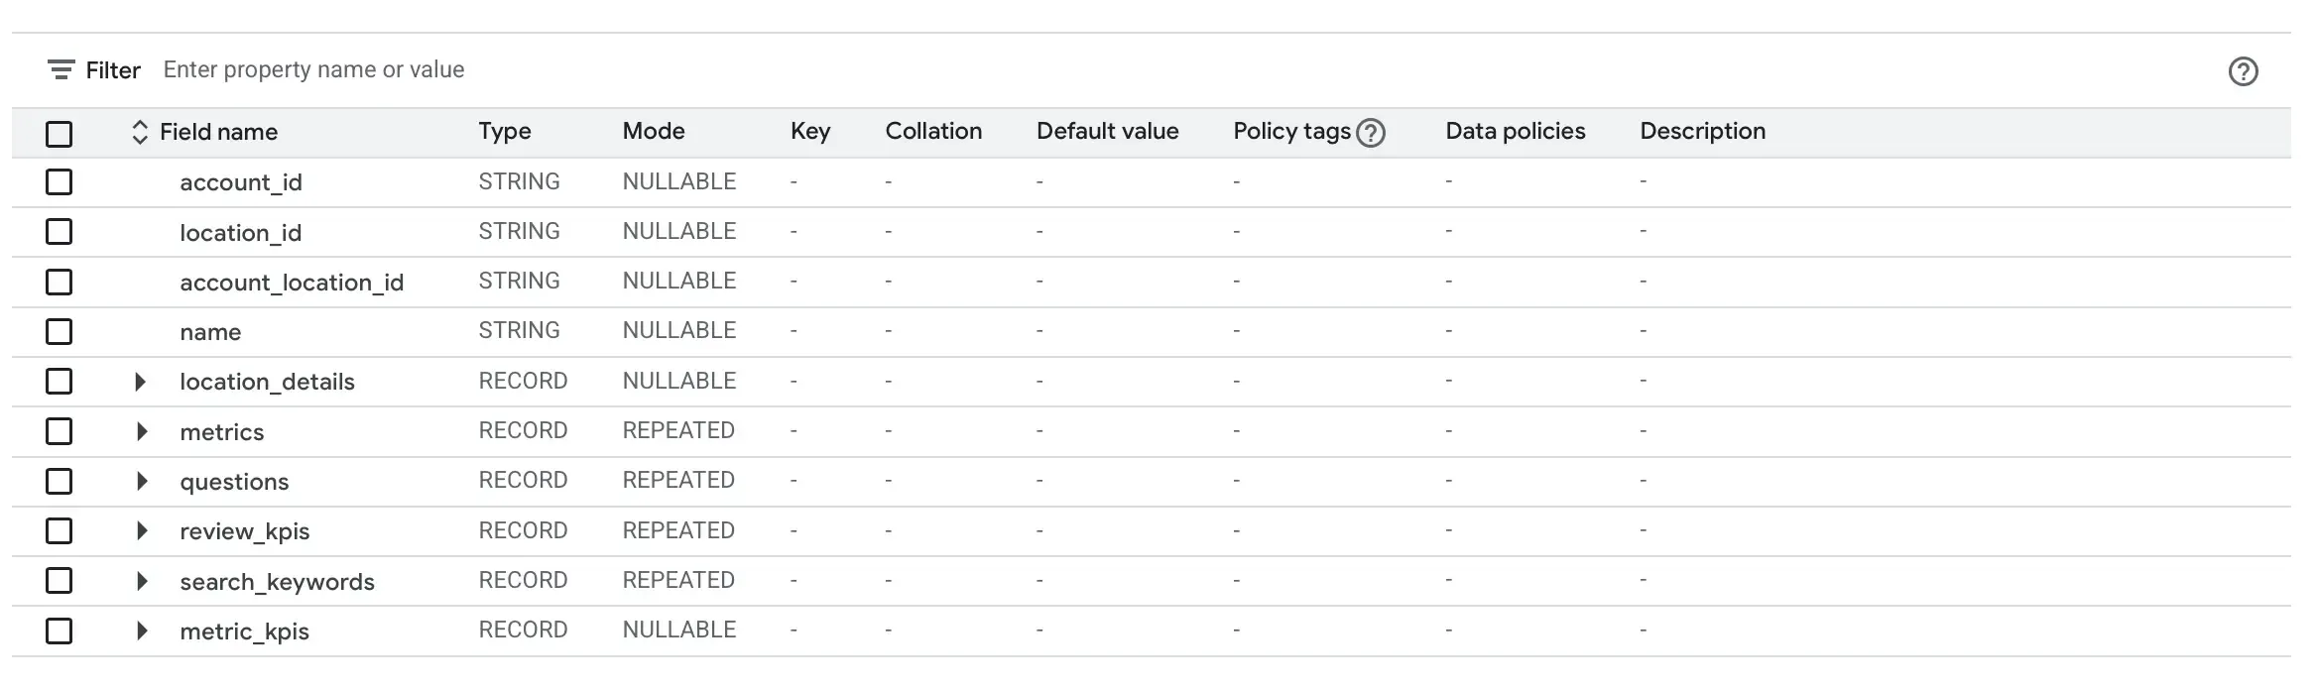
Task: Click the Mode column header
Action: click(654, 132)
